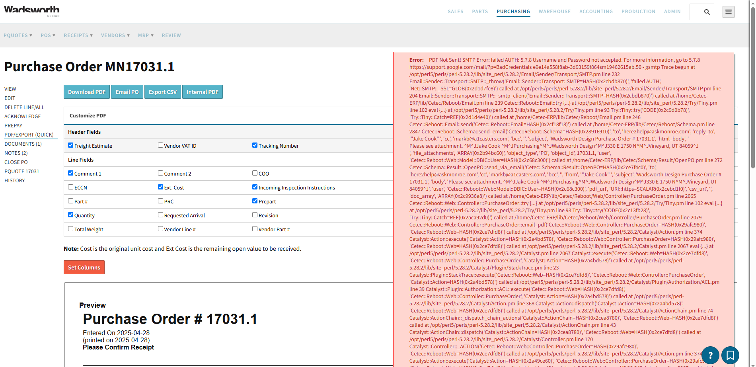
Task: Open the Accounting menu item
Action: [x=596, y=12]
